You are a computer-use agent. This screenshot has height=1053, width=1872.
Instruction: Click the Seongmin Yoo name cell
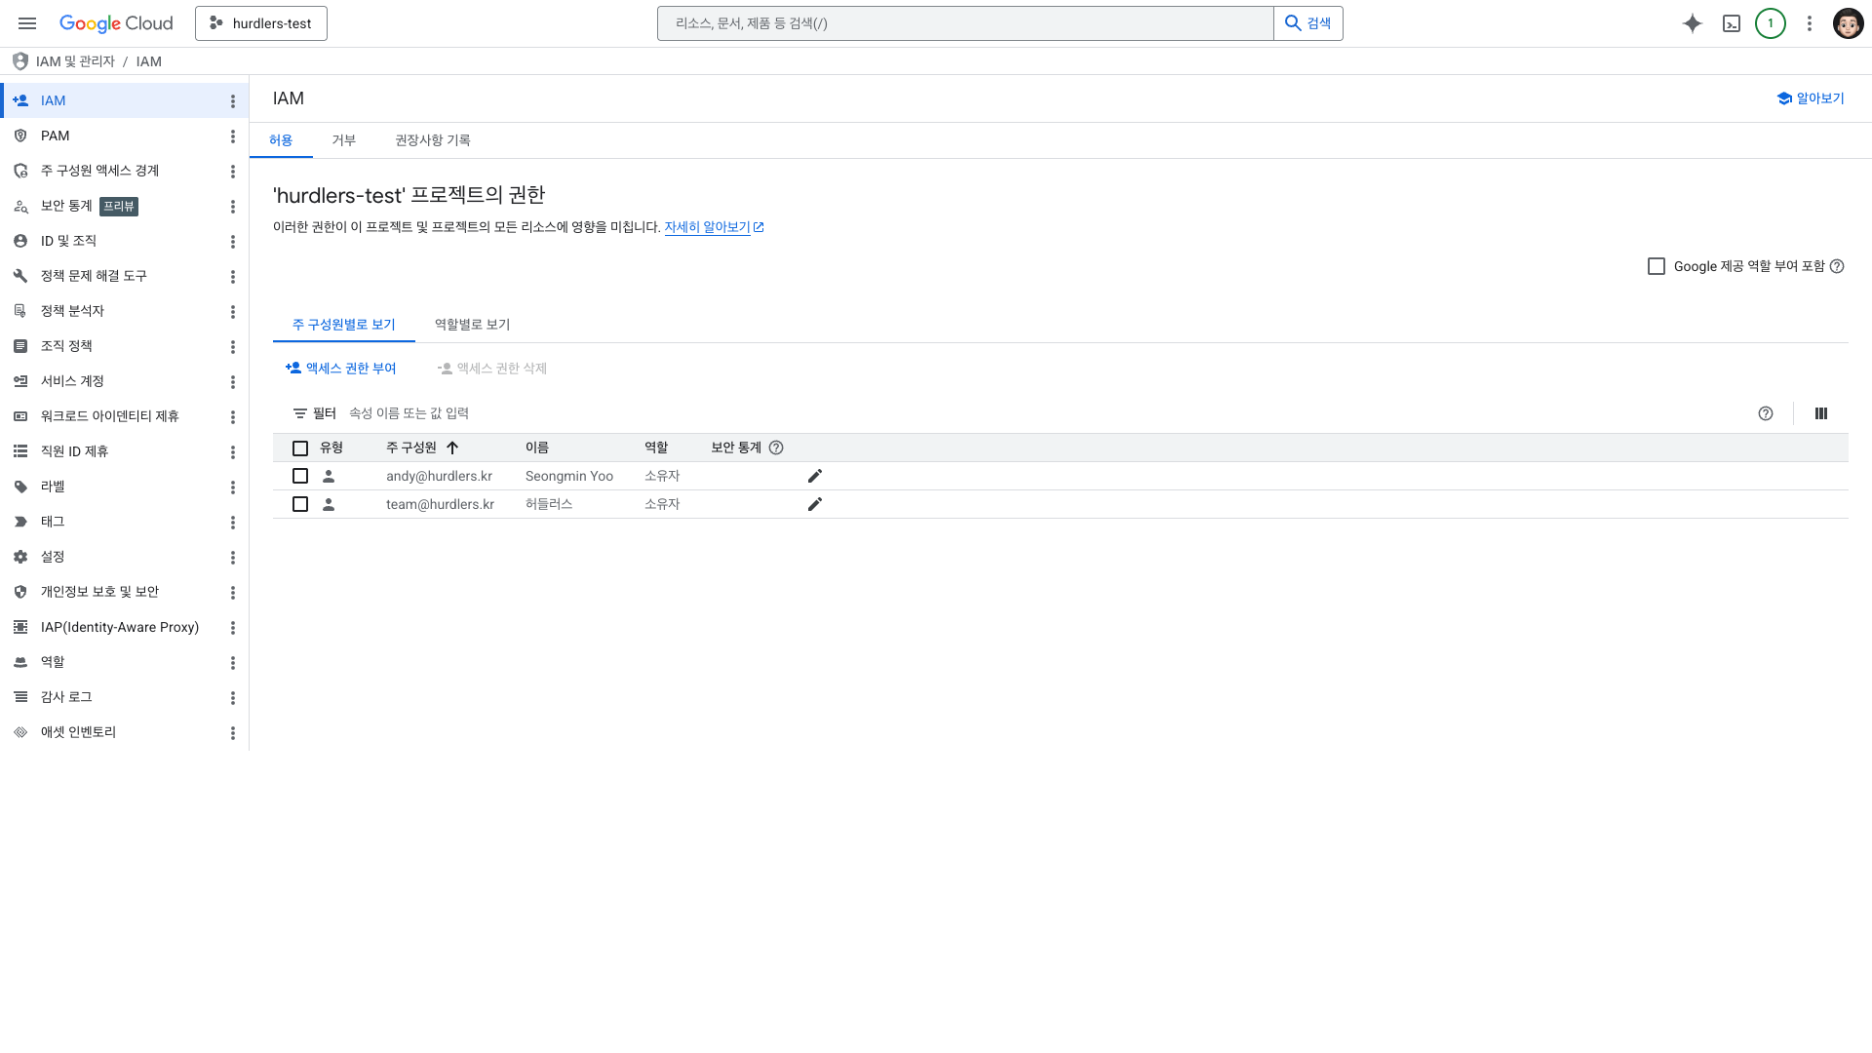[569, 476]
